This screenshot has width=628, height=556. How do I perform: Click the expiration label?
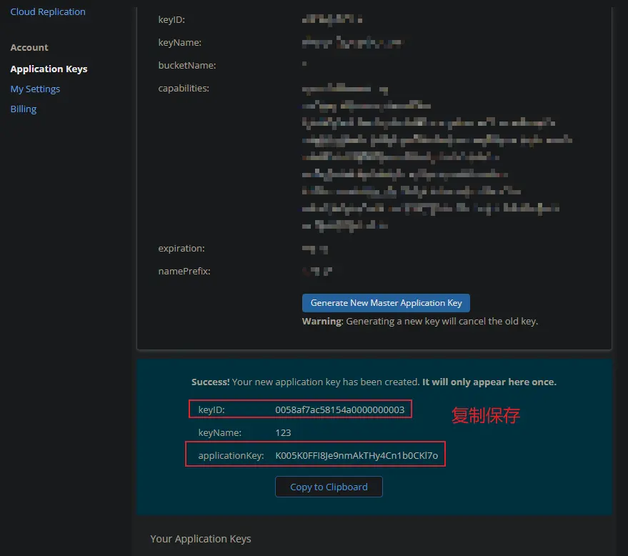(x=181, y=248)
